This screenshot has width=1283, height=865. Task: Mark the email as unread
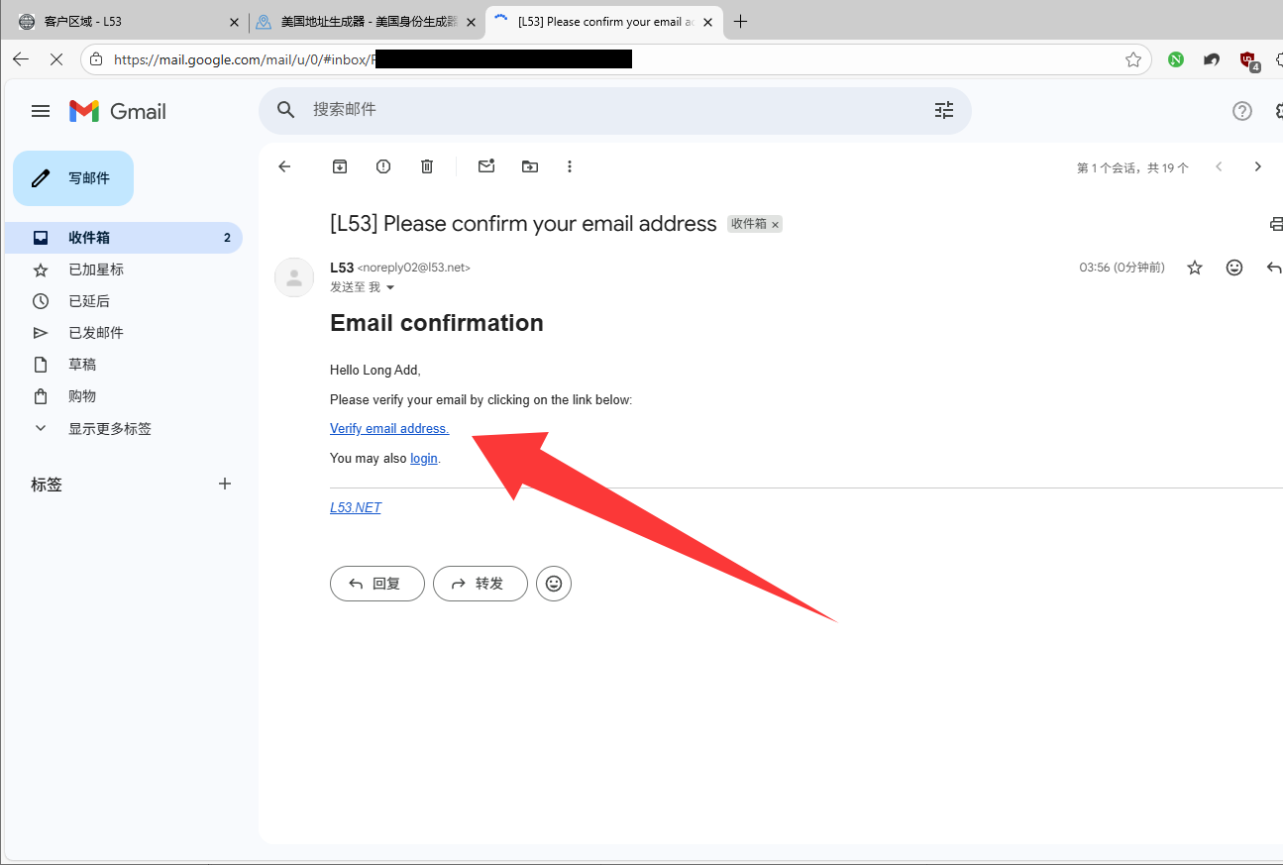point(485,166)
